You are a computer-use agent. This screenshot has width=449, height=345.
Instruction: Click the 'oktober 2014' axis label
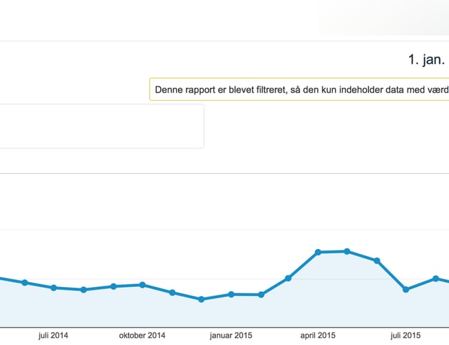142,335
